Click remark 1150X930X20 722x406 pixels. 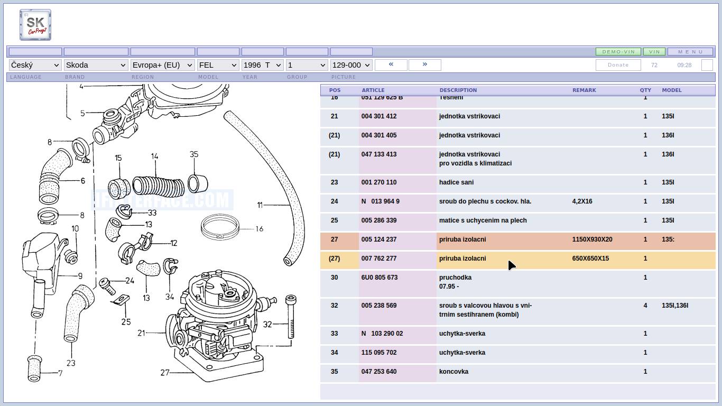coord(592,239)
